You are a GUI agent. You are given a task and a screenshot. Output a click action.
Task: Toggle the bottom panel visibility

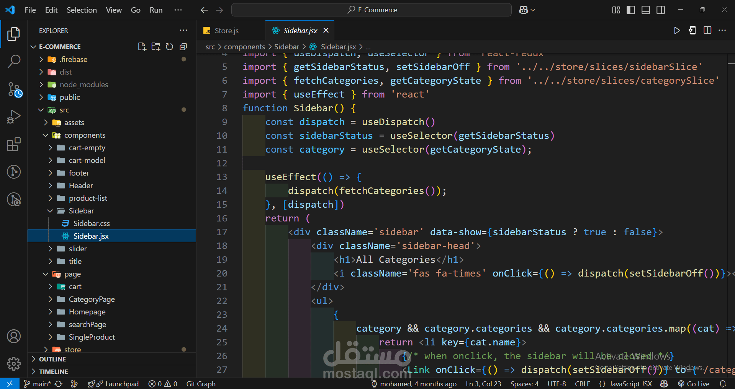(646, 10)
